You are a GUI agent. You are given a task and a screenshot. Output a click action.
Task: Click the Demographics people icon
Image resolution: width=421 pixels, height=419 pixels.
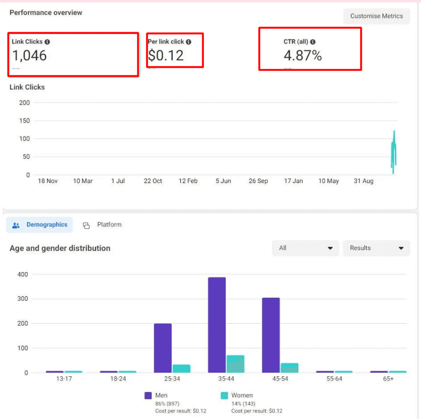pos(16,225)
